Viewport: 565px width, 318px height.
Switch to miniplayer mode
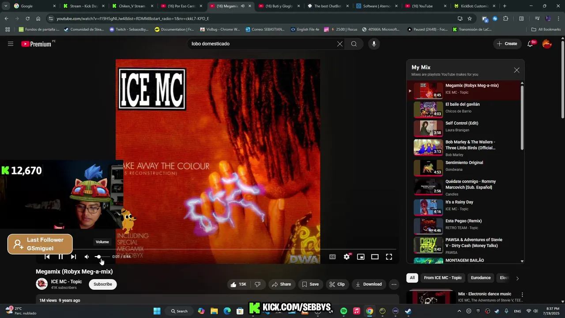361,257
